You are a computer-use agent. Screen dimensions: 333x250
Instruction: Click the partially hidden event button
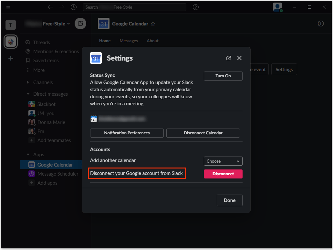tap(259, 70)
